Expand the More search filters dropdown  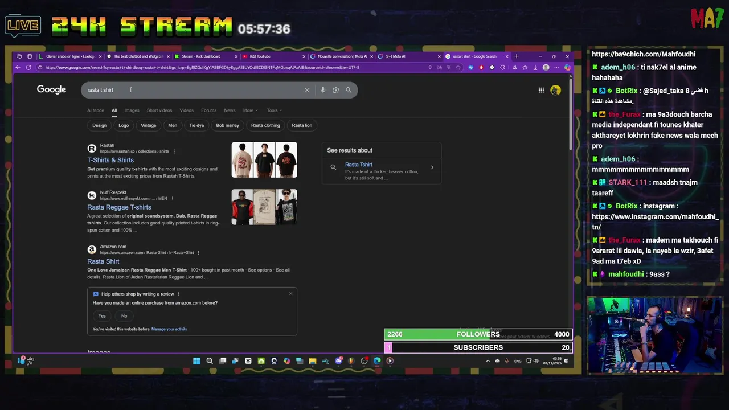click(x=251, y=110)
